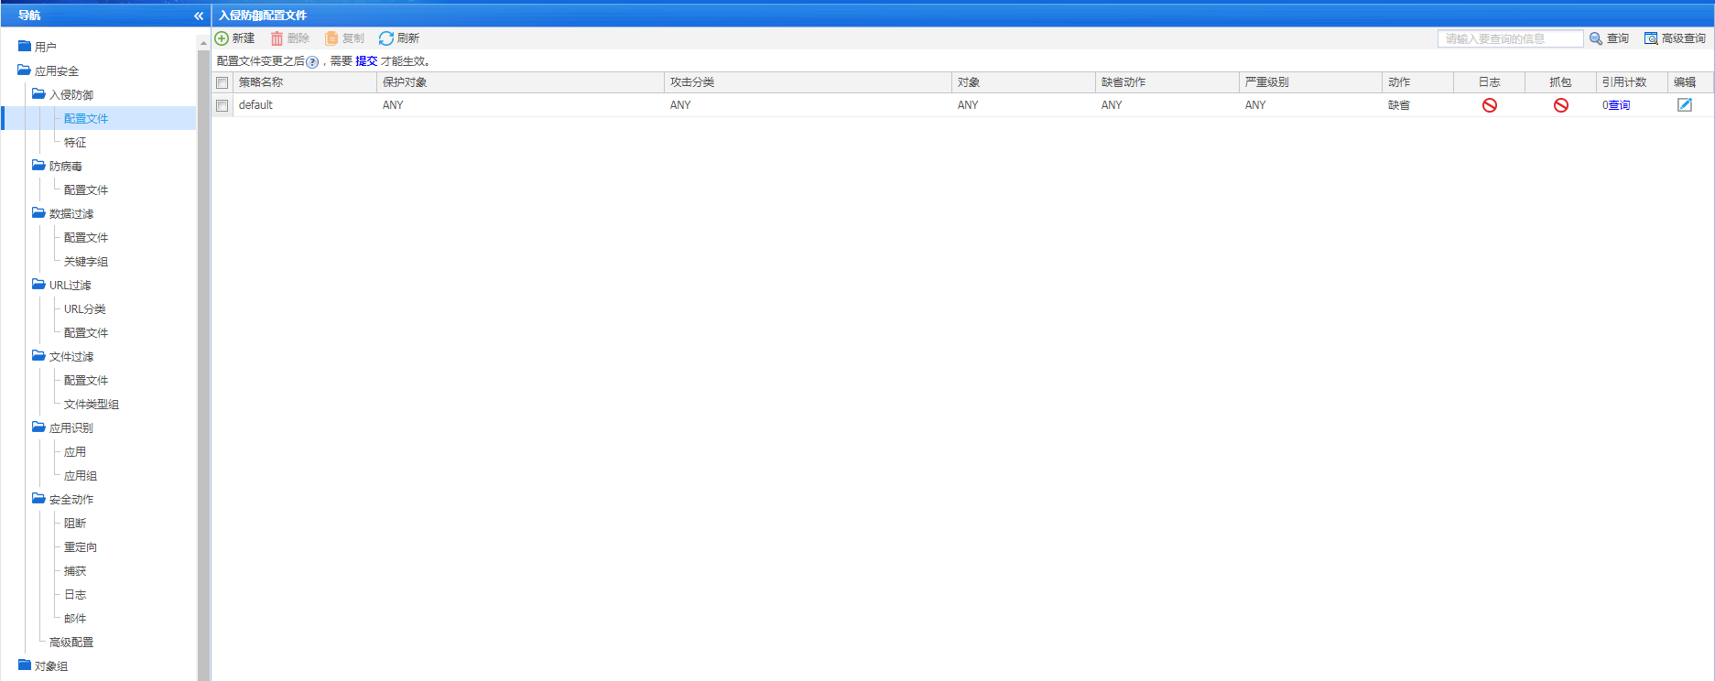Click the navigation panel scrollbar
Viewport: 1715px width, 681px height.
pos(203,364)
